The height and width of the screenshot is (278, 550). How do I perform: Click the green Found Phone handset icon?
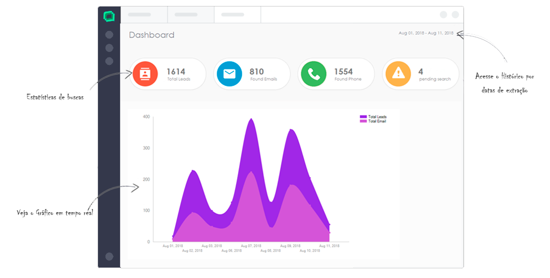pos(313,74)
